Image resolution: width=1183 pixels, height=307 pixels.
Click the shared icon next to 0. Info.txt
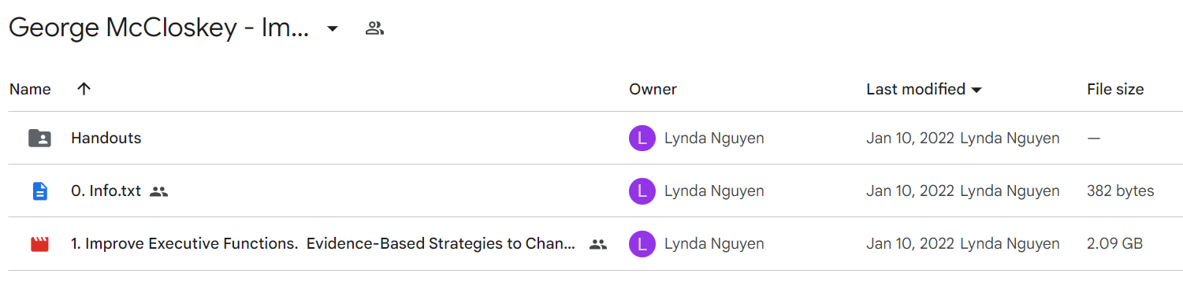click(159, 191)
